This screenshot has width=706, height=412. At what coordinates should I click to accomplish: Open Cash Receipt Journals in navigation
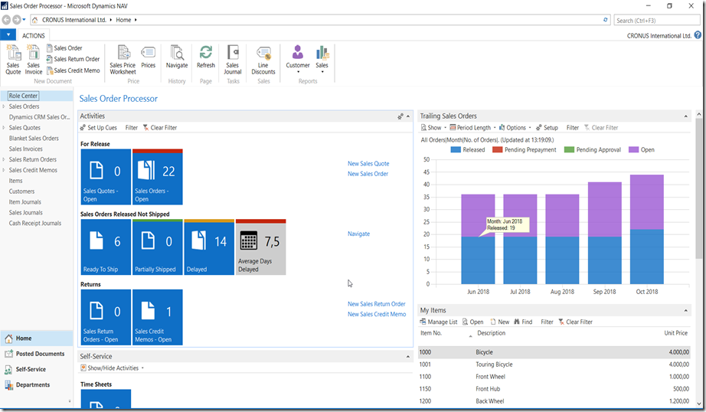[35, 224]
